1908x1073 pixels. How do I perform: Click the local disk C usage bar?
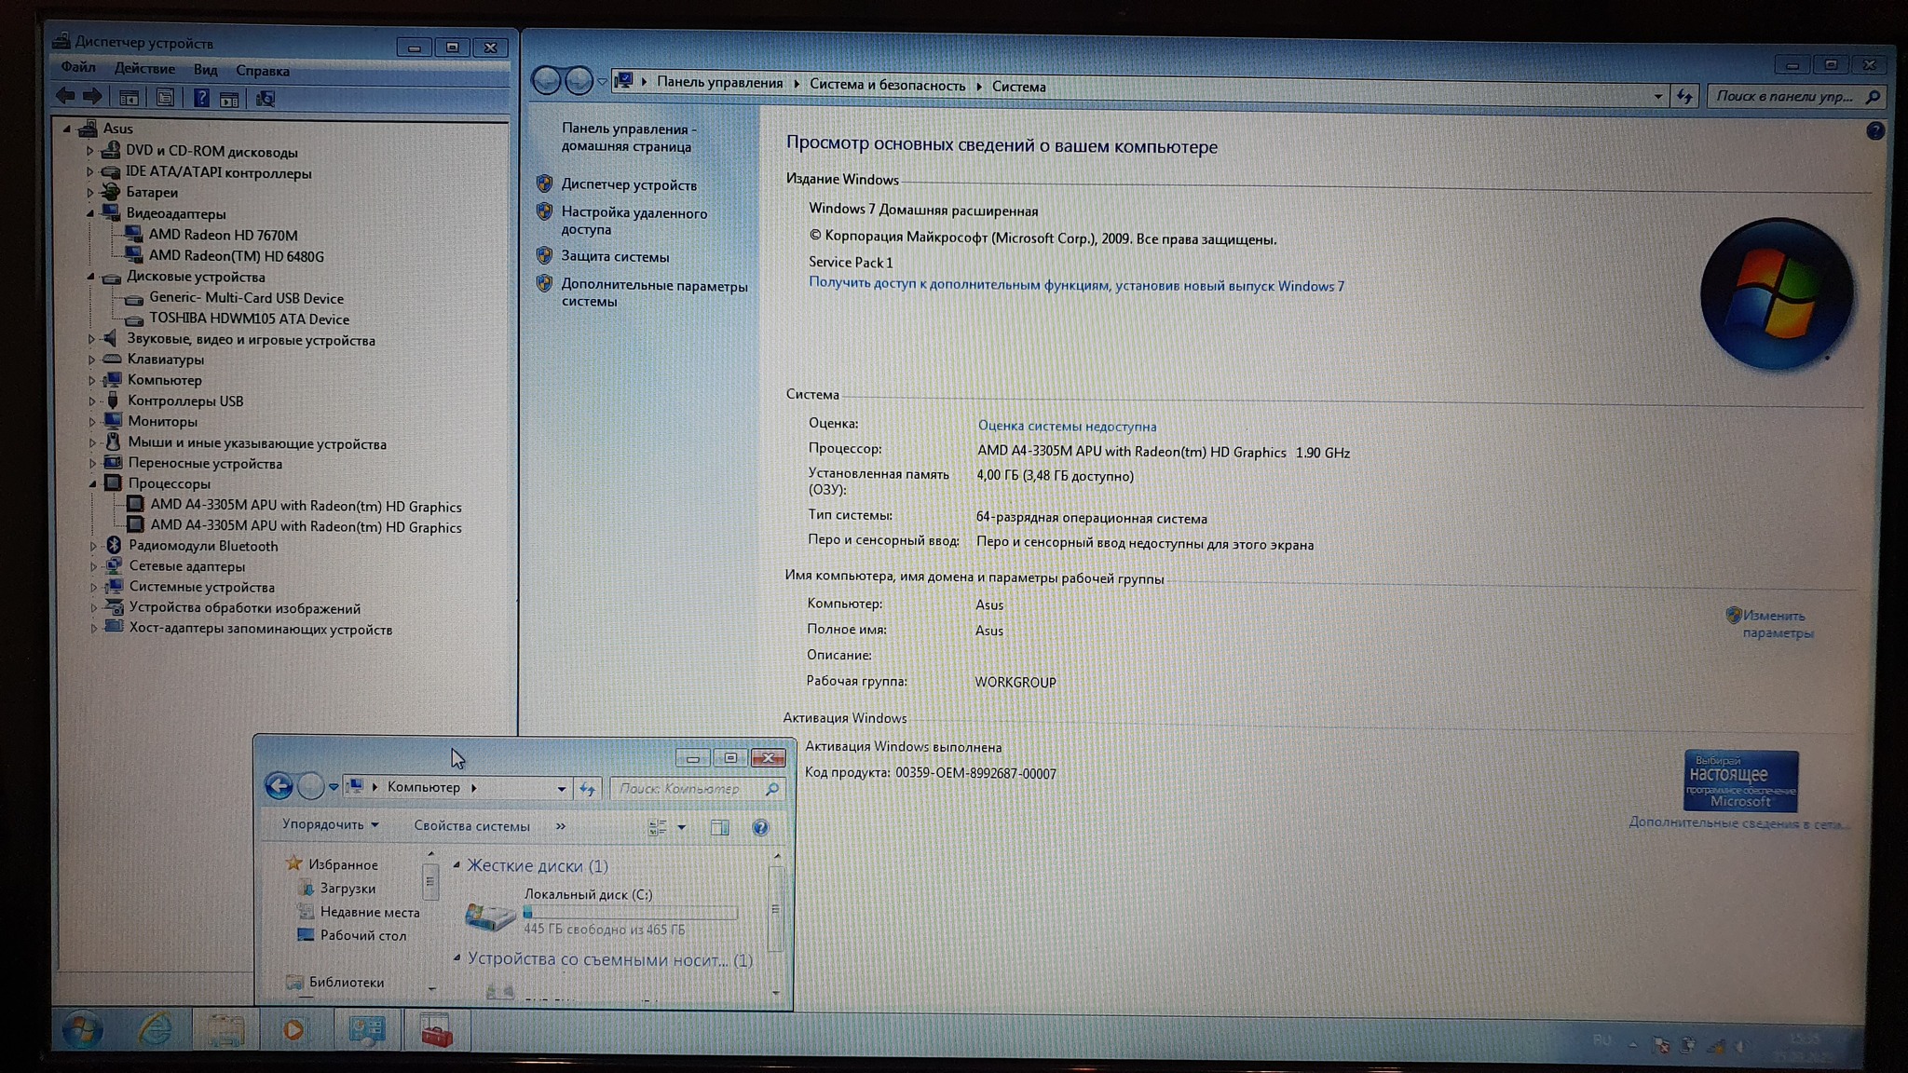click(630, 913)
